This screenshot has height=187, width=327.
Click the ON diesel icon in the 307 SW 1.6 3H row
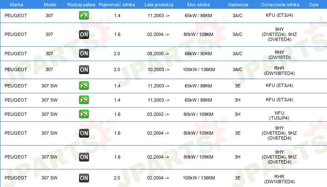pyautogui.click(x=84, y=157)
